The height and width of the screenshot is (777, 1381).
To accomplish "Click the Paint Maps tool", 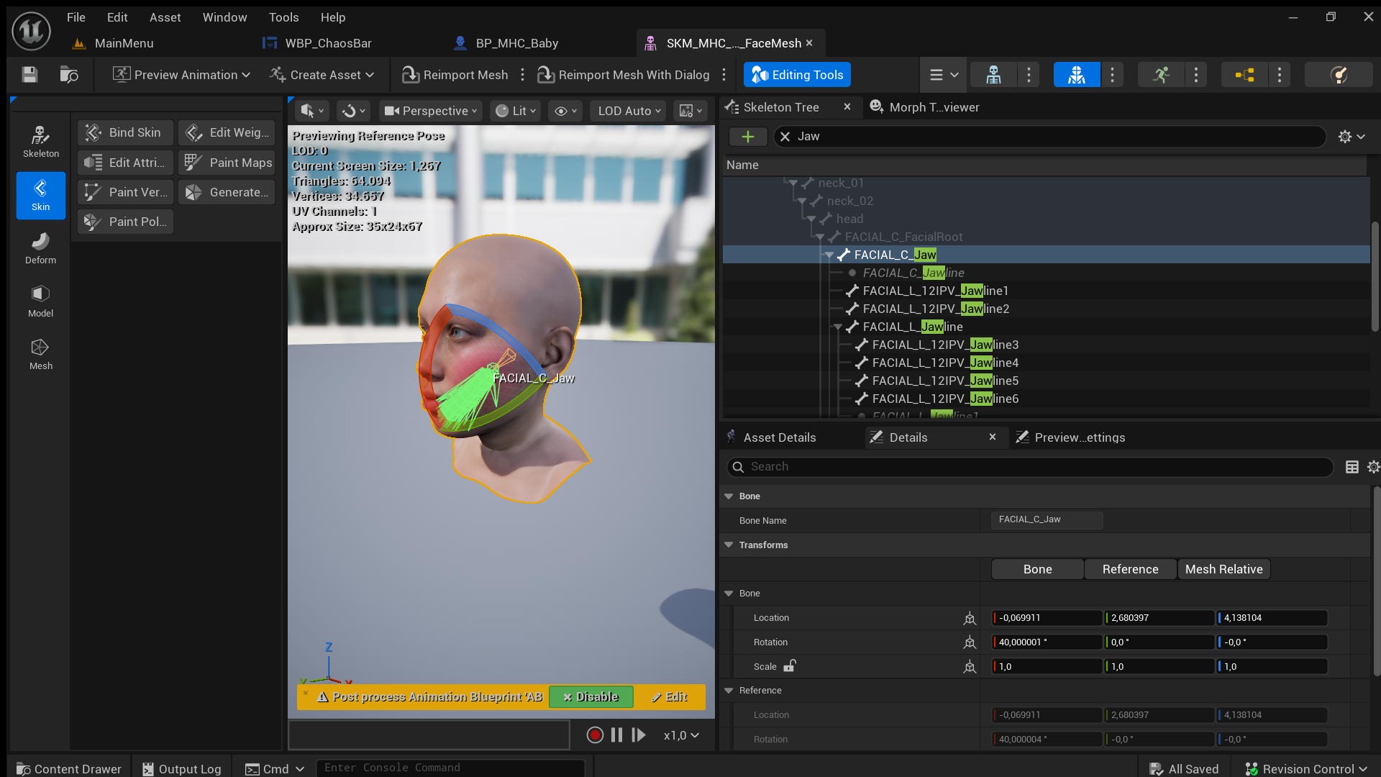I will (227, 163).
